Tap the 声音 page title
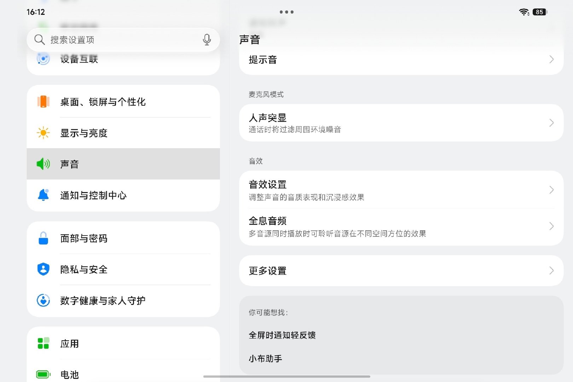This screenshot has width=573, height=382. 250,39
